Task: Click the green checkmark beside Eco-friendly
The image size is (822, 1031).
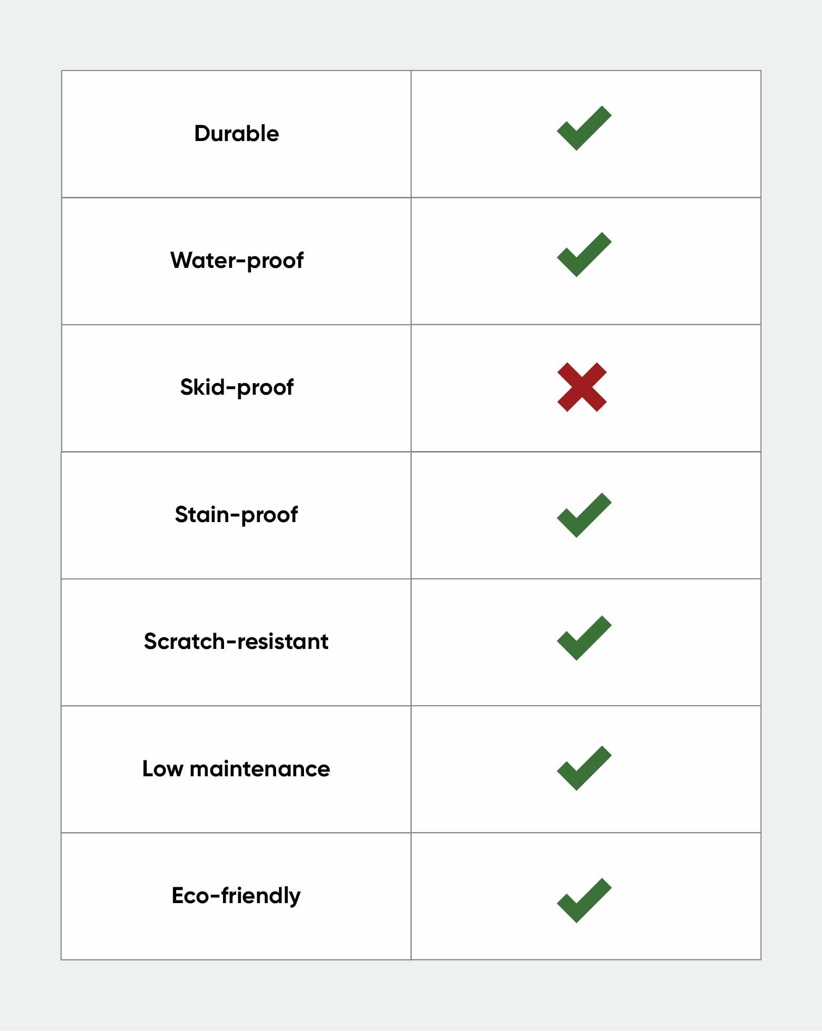Action: point(584,900)
